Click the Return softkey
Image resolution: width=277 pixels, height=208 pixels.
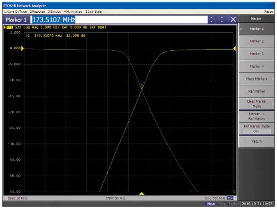coord(256,141)
